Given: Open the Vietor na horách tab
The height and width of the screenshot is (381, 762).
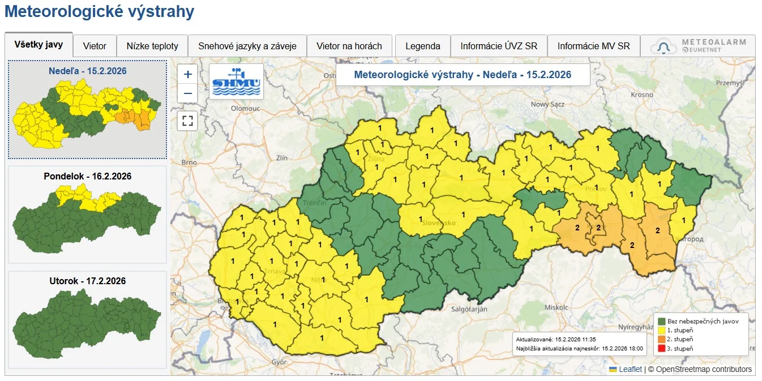Looking at the screenshot, I should coord(349,46).
